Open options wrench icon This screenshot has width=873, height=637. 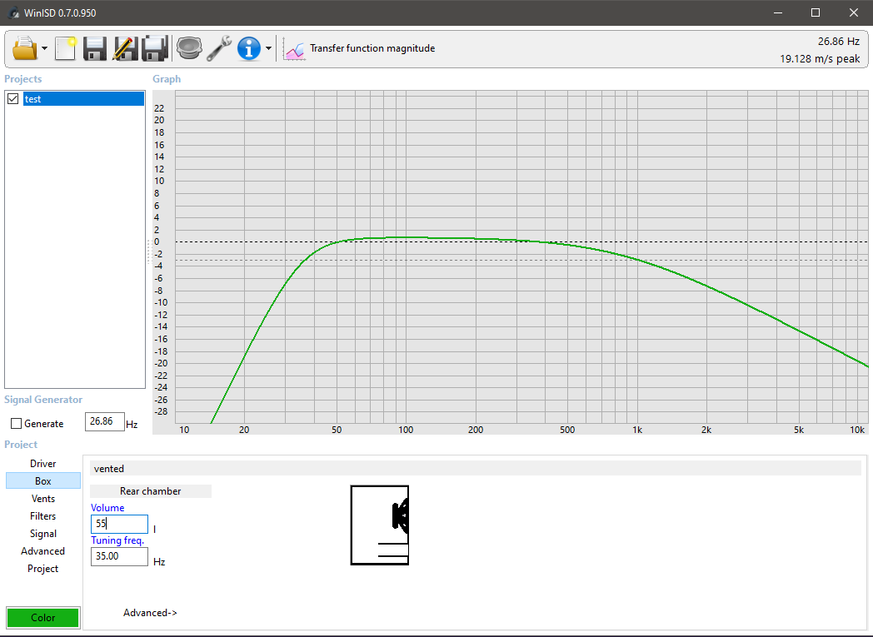click(219, 48)
